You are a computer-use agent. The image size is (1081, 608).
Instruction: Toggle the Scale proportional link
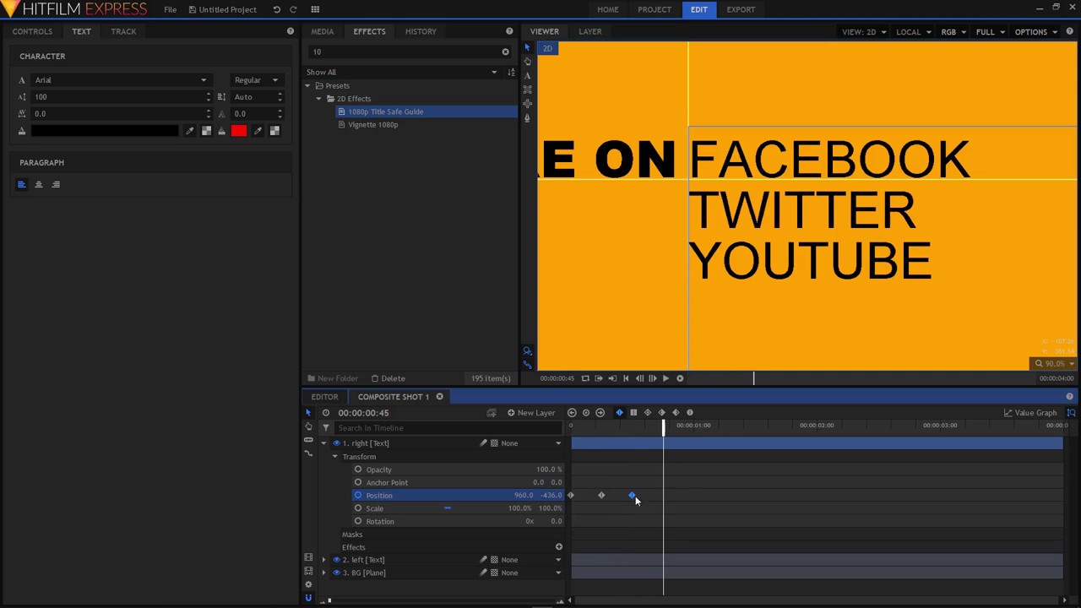[448, 508]
